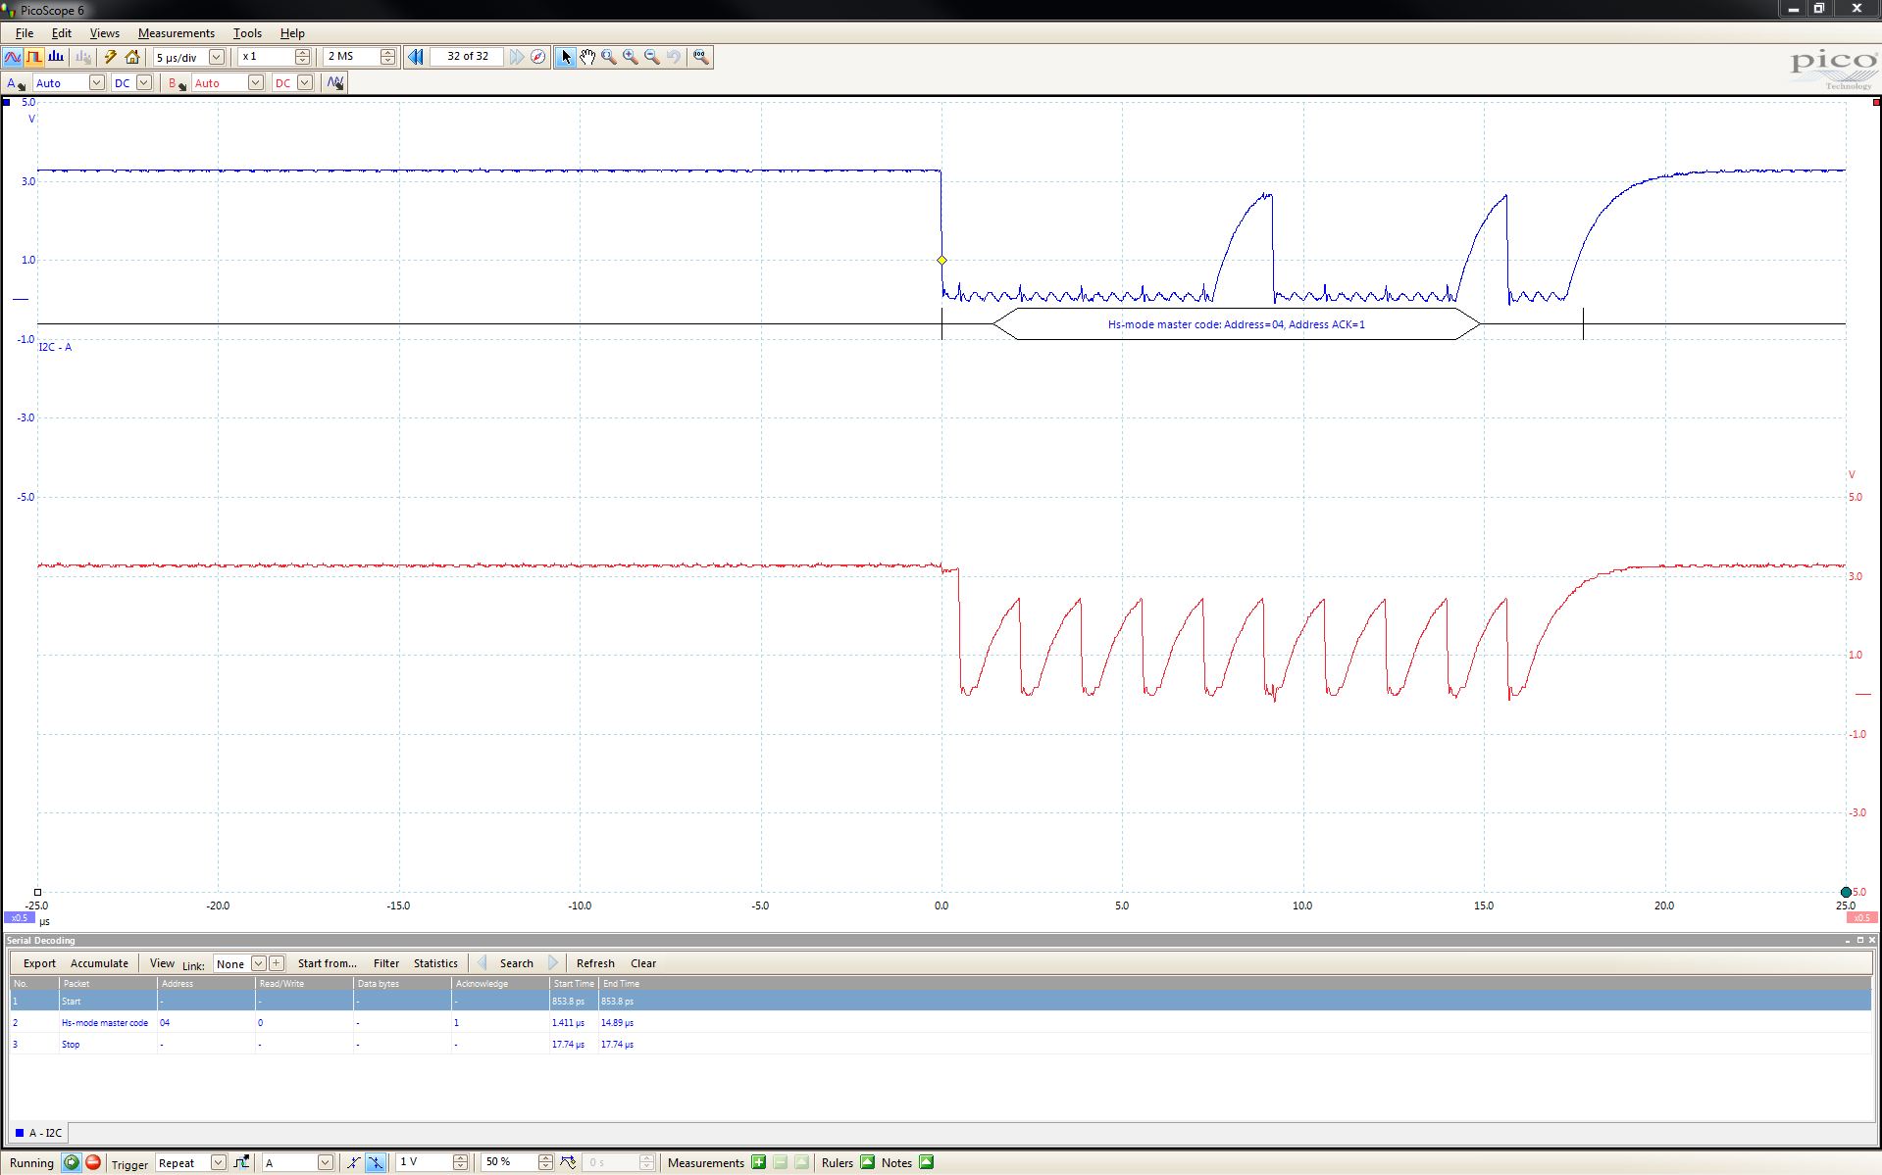This screenshot has height=1175, width=1882.
Task: Find previous search result arrow
Action: (482, 963)
